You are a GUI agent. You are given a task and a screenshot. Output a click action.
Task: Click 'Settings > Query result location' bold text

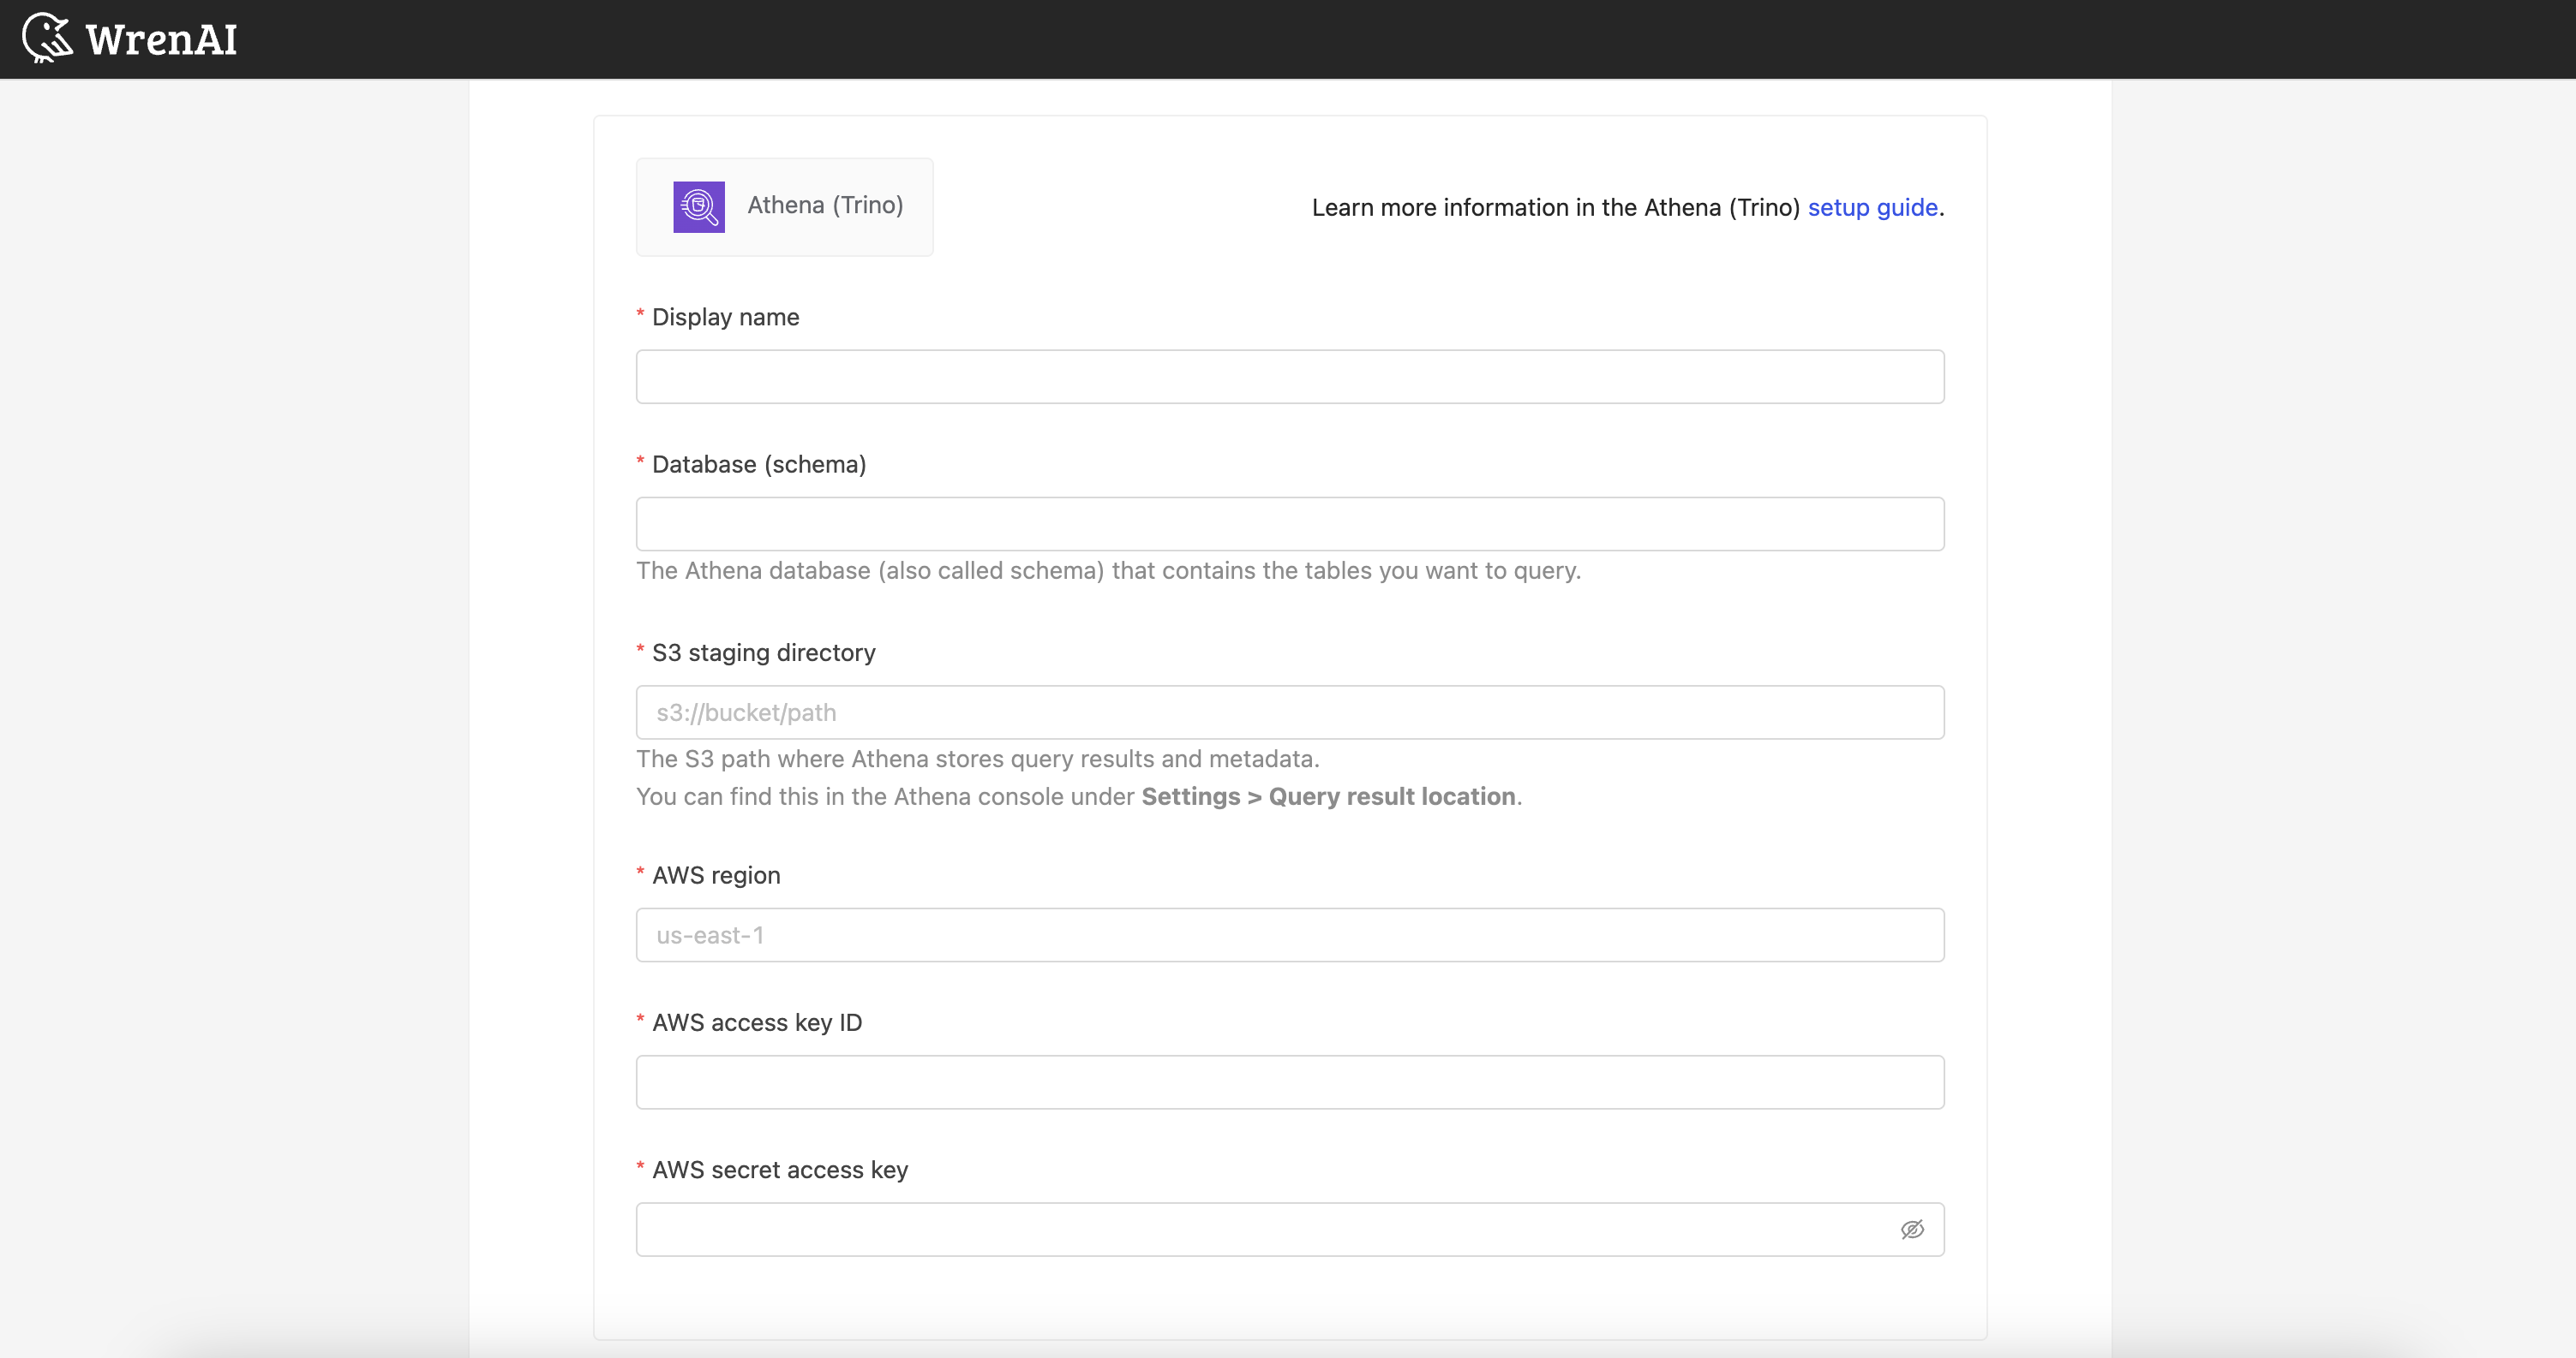1328,796
